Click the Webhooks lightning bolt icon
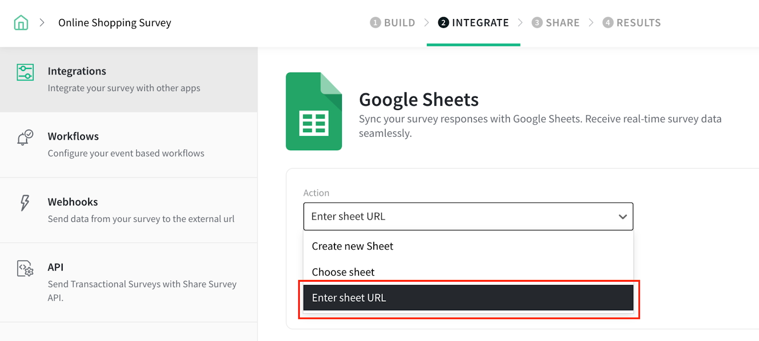The width and height of the screenshot is (759, 341). coord(25,203)
